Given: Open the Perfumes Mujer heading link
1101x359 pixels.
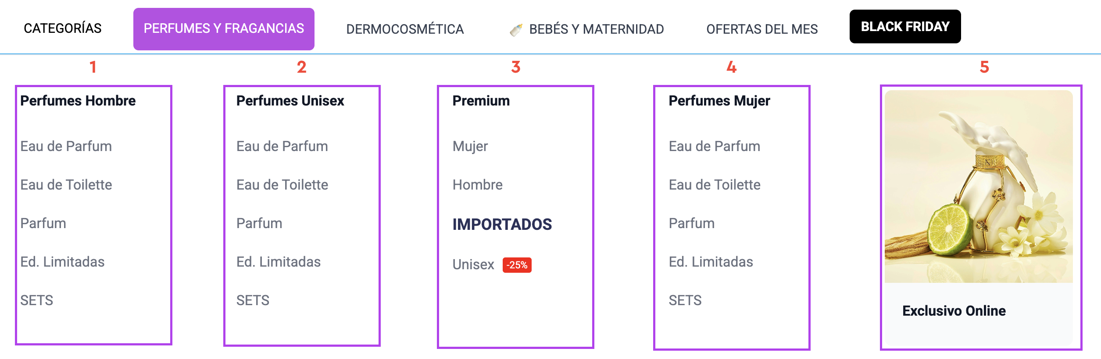Looking at the screenshot, I should 719,101.
